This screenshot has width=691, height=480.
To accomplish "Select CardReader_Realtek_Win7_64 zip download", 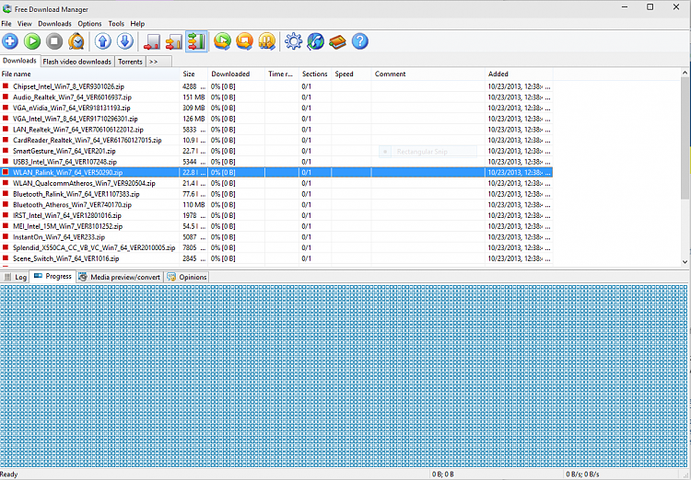I will (276, 141).
